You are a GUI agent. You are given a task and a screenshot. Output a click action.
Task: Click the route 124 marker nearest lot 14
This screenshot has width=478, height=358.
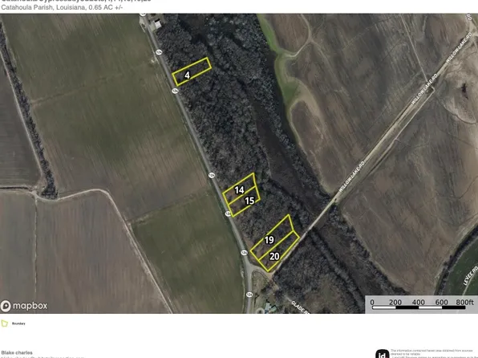pyautogui.click(x=212, y=175)
